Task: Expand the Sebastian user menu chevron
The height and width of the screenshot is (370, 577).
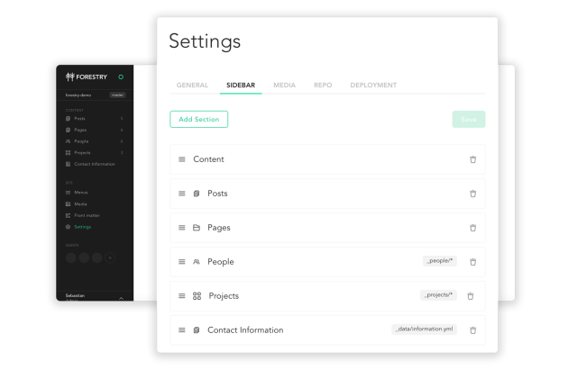Action: click(x=121, y=298)
